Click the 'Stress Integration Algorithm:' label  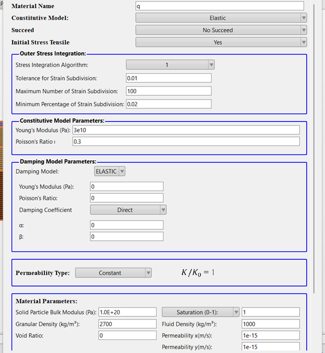52,65
